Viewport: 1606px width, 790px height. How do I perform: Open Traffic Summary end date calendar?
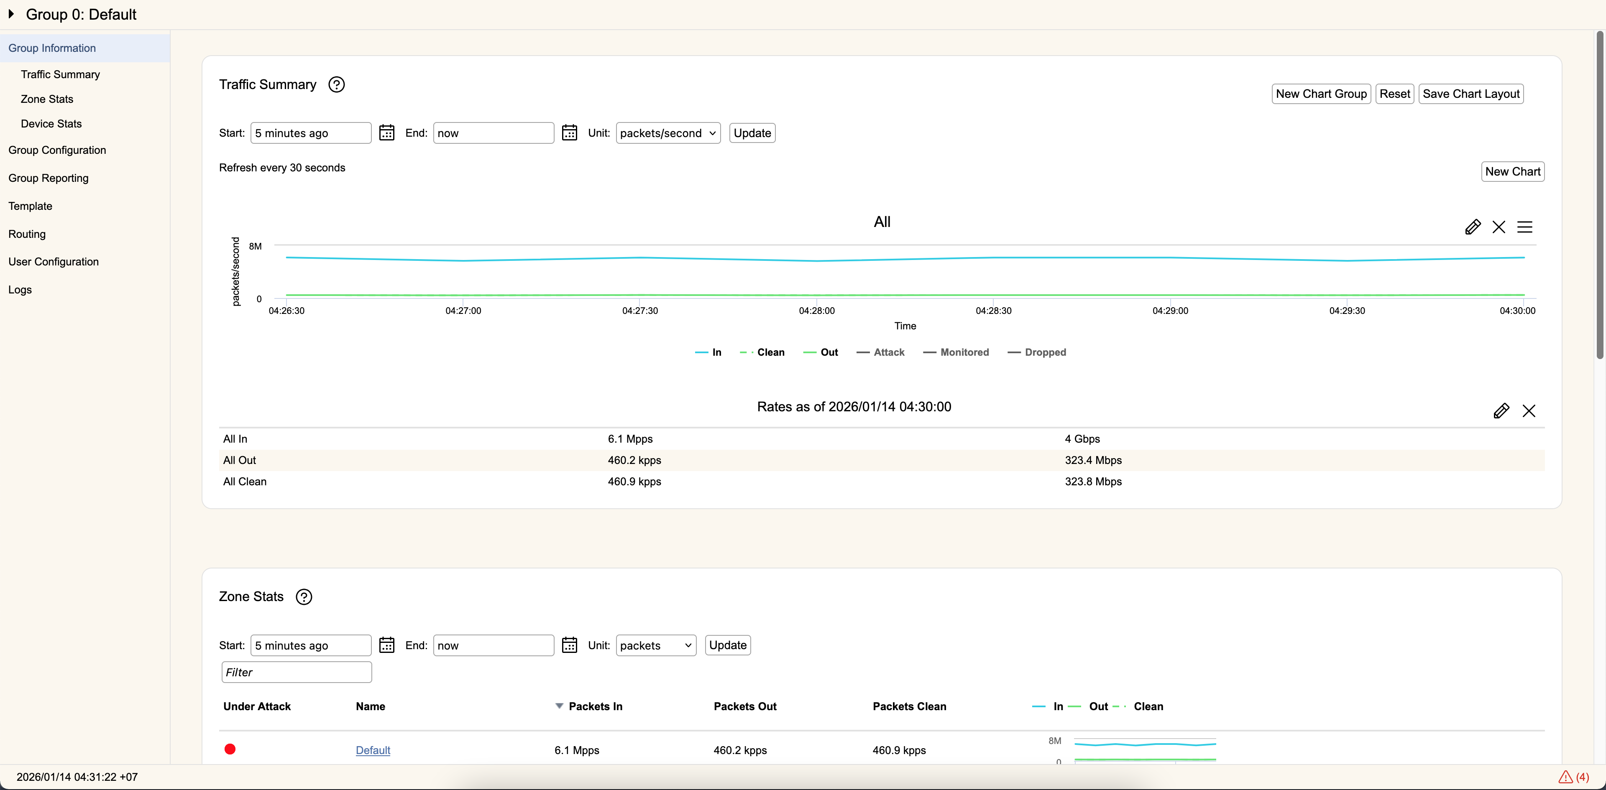coord(569,133)
